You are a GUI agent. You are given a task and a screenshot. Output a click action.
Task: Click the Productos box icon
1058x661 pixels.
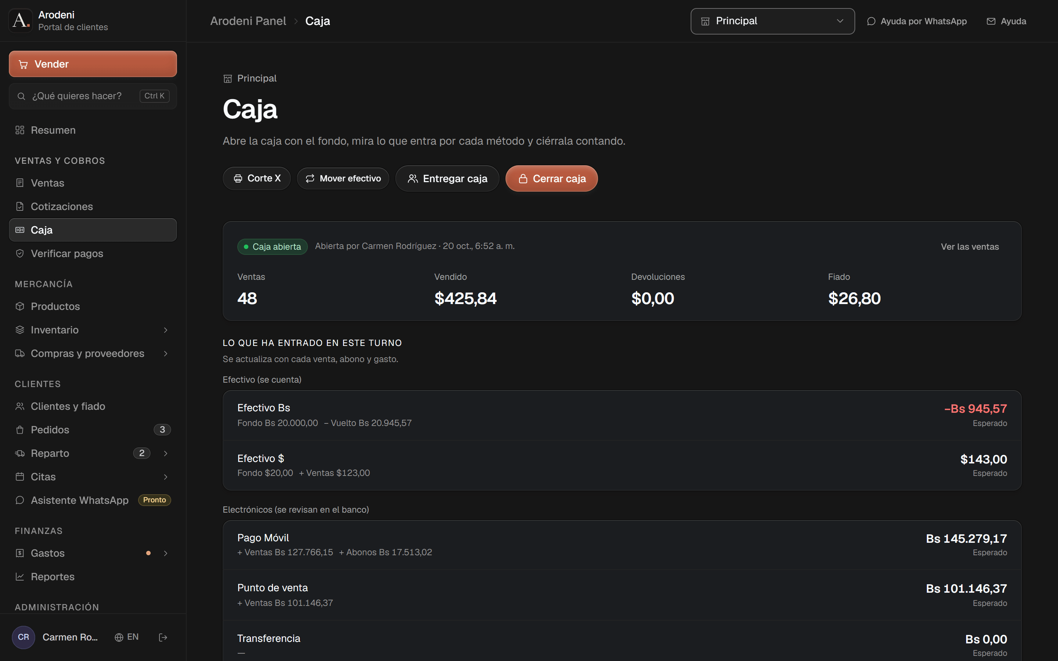coord(20,307)
